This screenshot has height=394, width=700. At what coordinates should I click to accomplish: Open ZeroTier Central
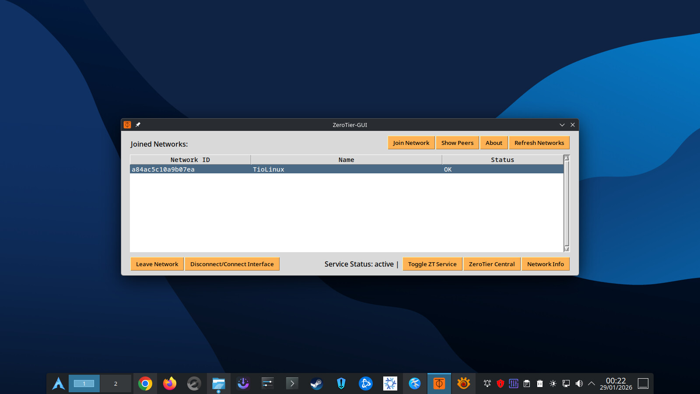pos(492,264)
